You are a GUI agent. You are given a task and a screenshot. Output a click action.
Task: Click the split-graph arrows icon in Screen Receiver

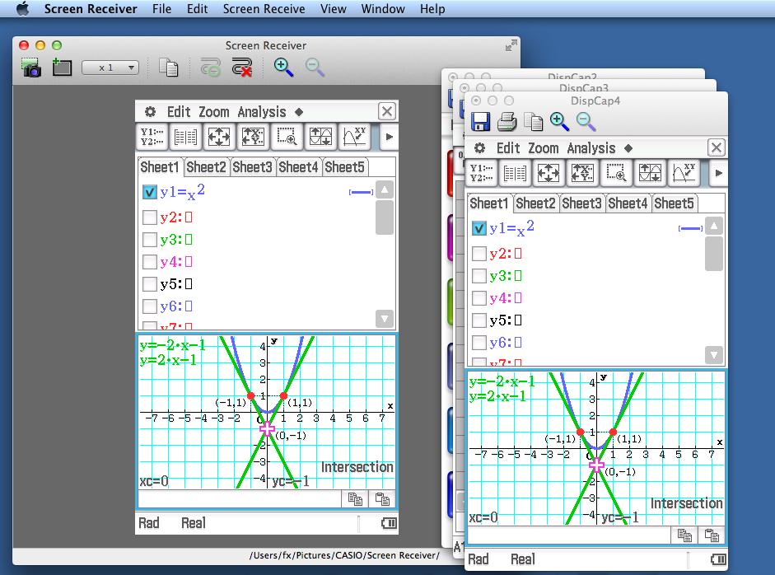pos(320,137)
